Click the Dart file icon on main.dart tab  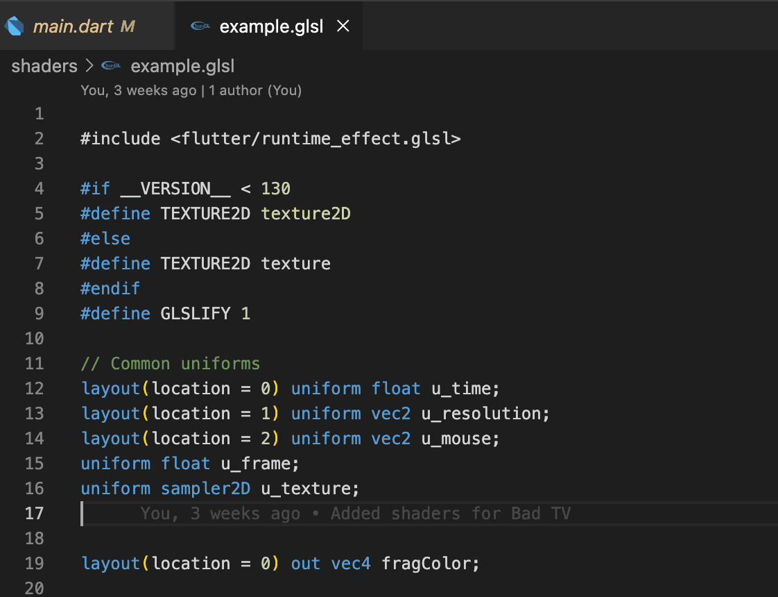(x=15, y=26)
